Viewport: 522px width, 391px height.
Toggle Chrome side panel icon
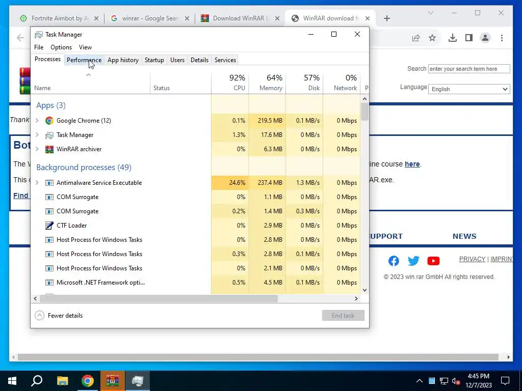(x=469, y=38)
